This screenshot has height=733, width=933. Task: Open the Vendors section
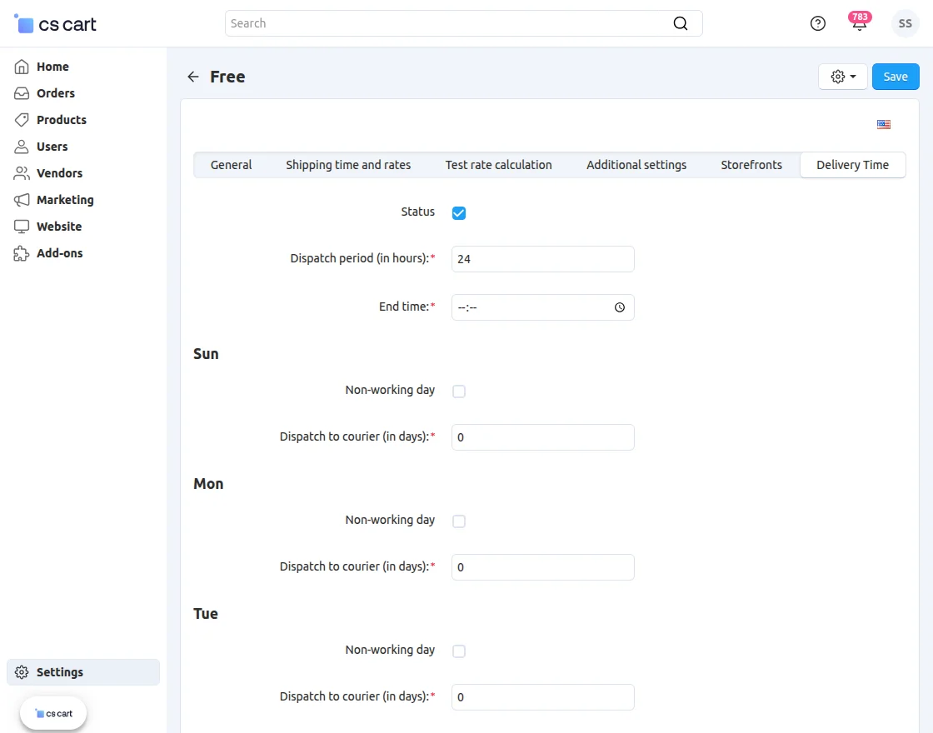[58, 172]
